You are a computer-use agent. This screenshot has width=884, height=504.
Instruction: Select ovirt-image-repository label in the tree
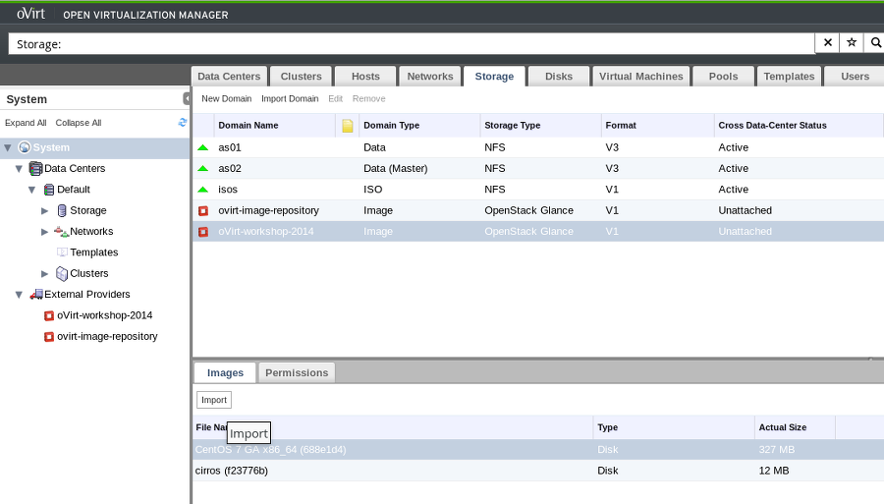click(x=107, y=337)
